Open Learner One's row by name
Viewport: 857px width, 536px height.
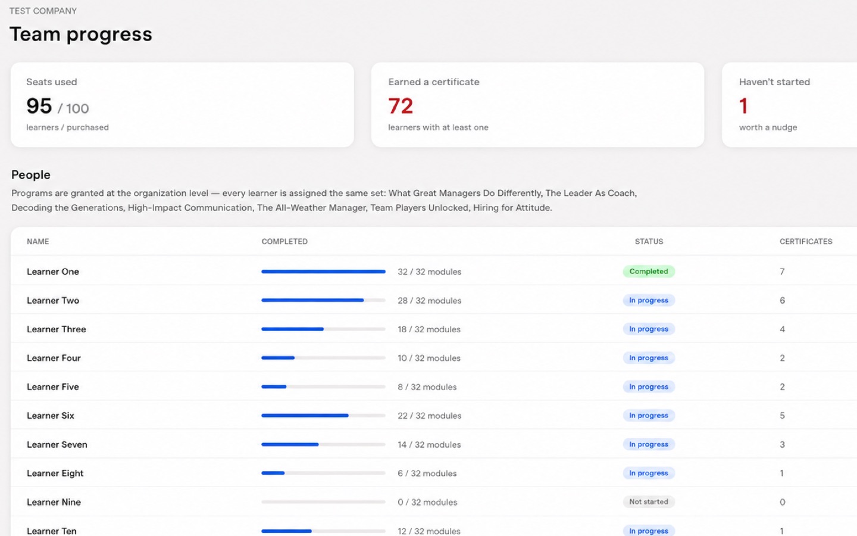click(53, 272)
